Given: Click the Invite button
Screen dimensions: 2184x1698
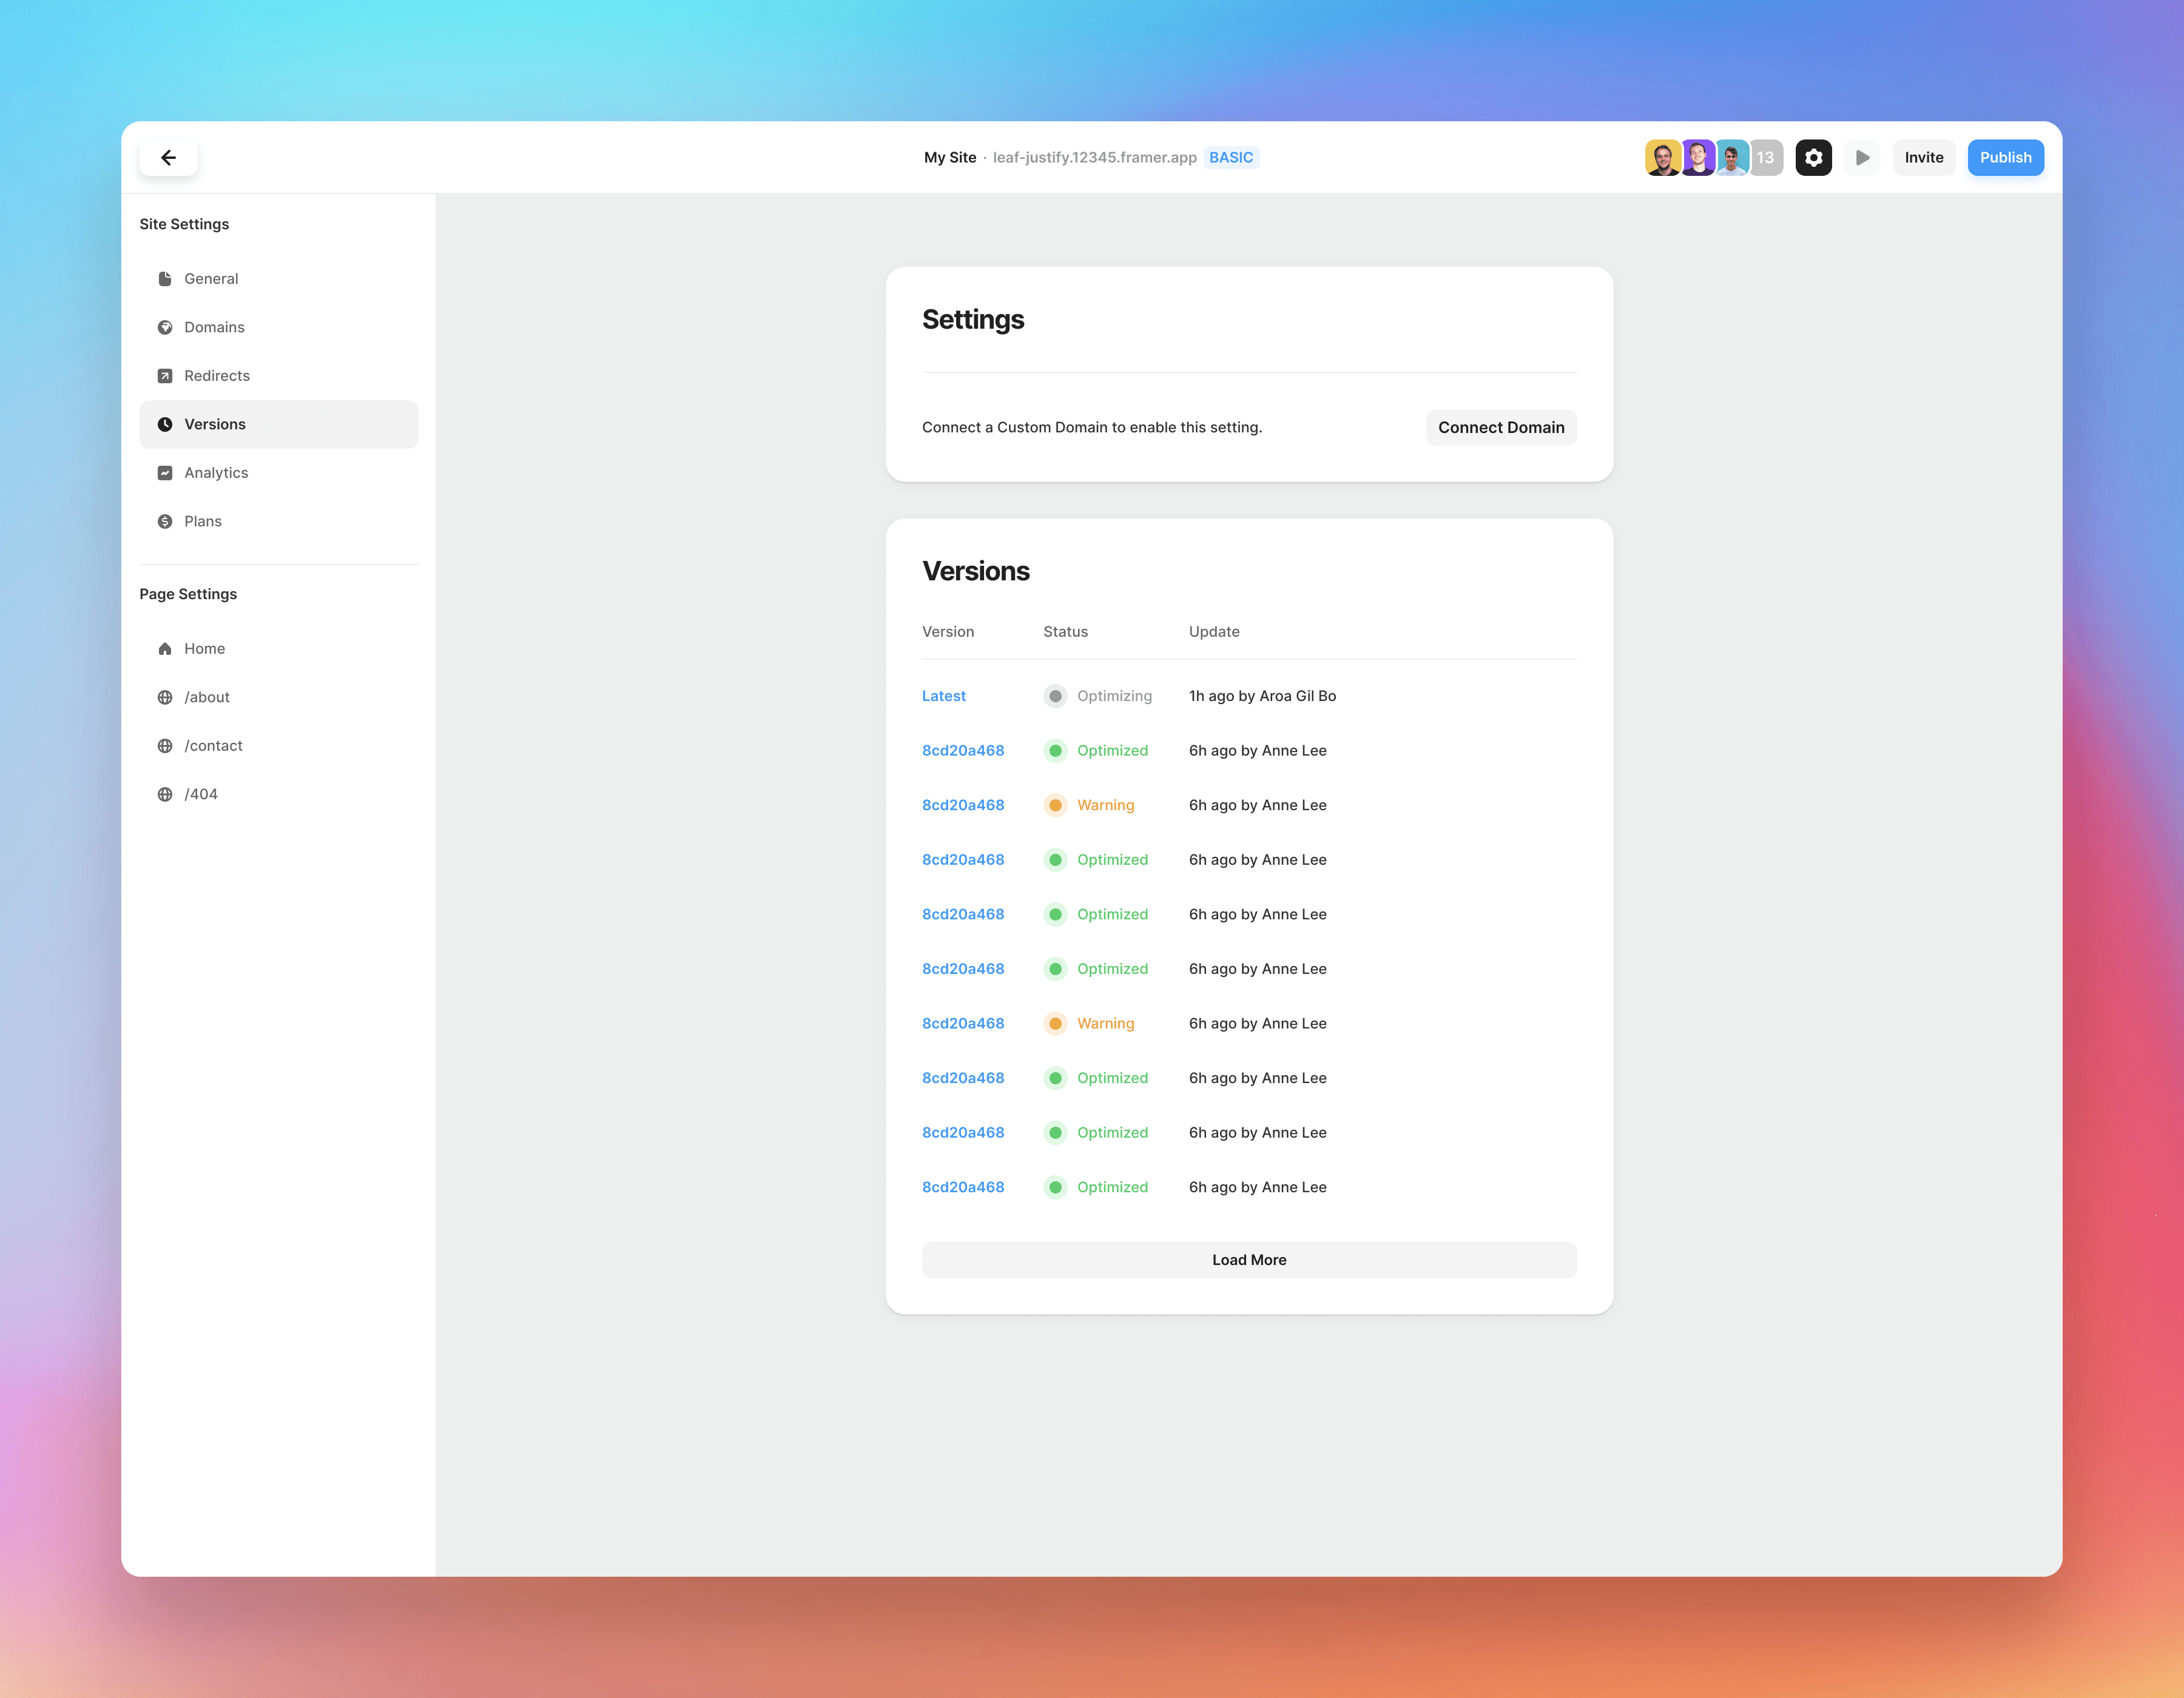Looking at the screenshot, I should tap(1923, 157).
